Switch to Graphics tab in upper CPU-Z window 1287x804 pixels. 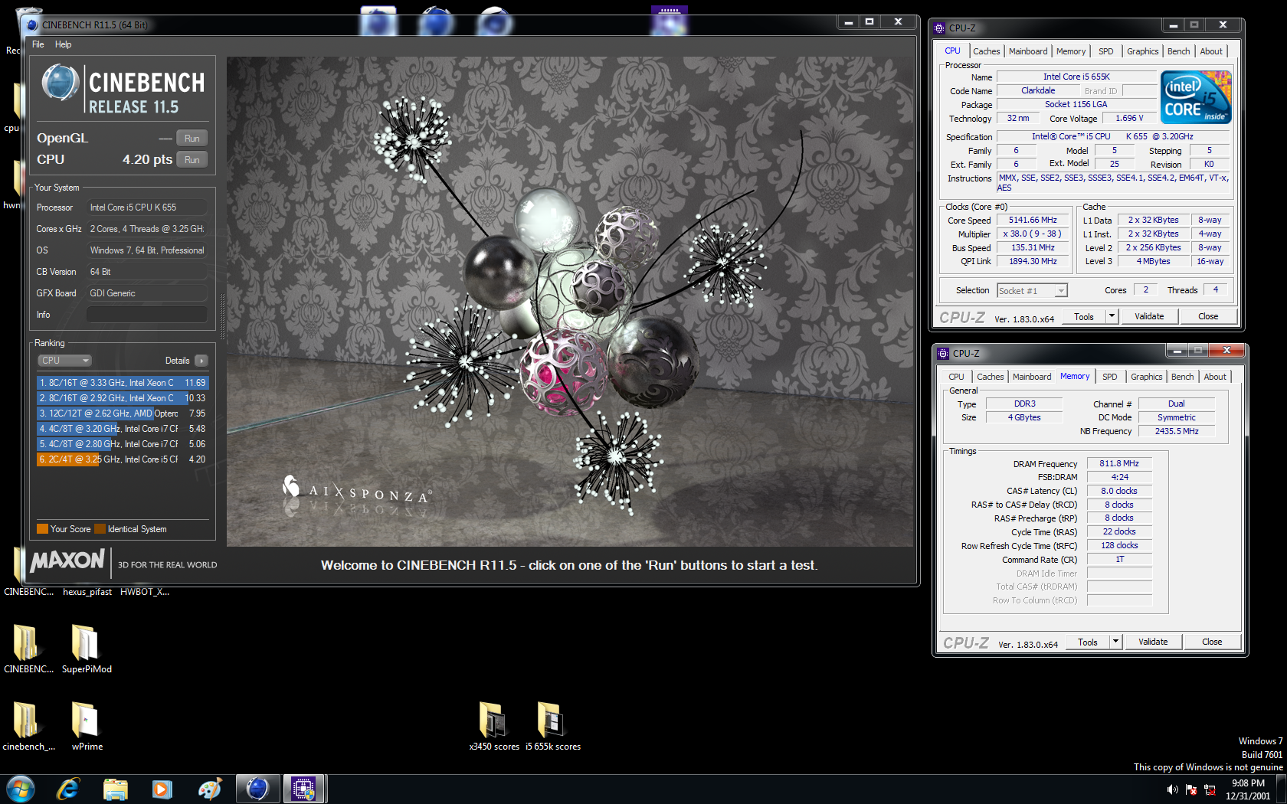pos(1143,51)
